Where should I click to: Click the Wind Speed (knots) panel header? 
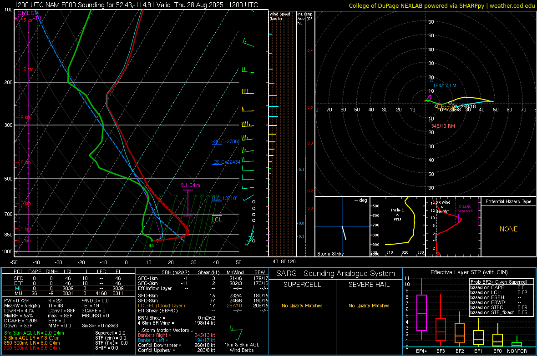[x=280, y=16]
